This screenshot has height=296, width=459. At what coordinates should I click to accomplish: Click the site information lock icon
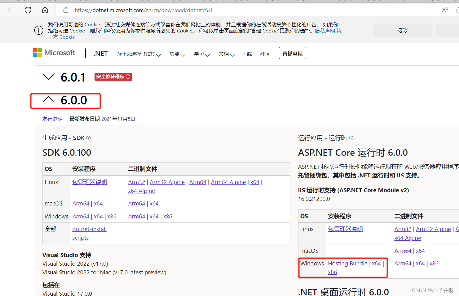[x=66, y=10]
